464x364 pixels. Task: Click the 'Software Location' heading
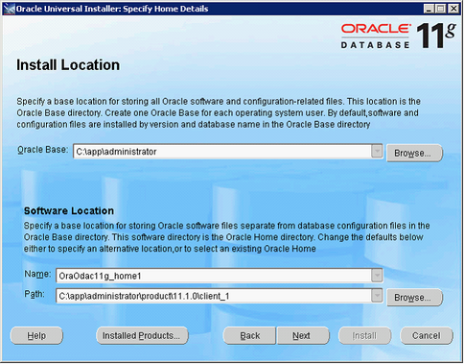(x=69, y=210)
